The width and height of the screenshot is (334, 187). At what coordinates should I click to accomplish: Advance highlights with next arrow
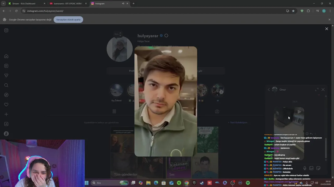[x=221, y=92]
